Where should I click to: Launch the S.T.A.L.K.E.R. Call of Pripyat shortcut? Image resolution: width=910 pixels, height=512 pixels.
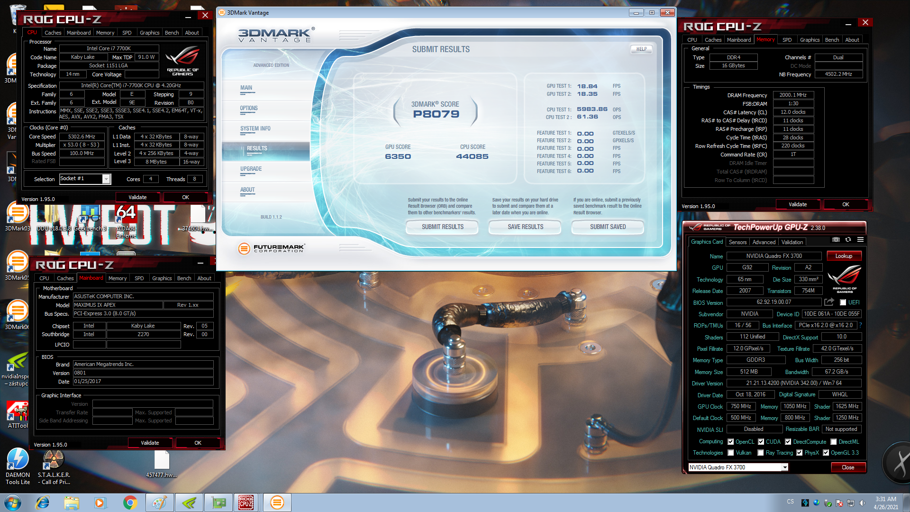click(54, 466)
